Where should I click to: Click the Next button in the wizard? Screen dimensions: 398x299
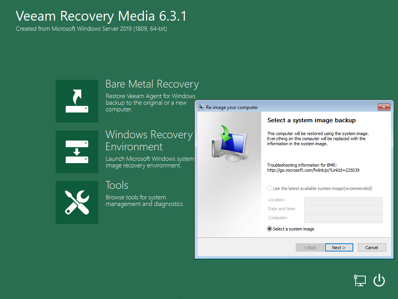[339, 247]
